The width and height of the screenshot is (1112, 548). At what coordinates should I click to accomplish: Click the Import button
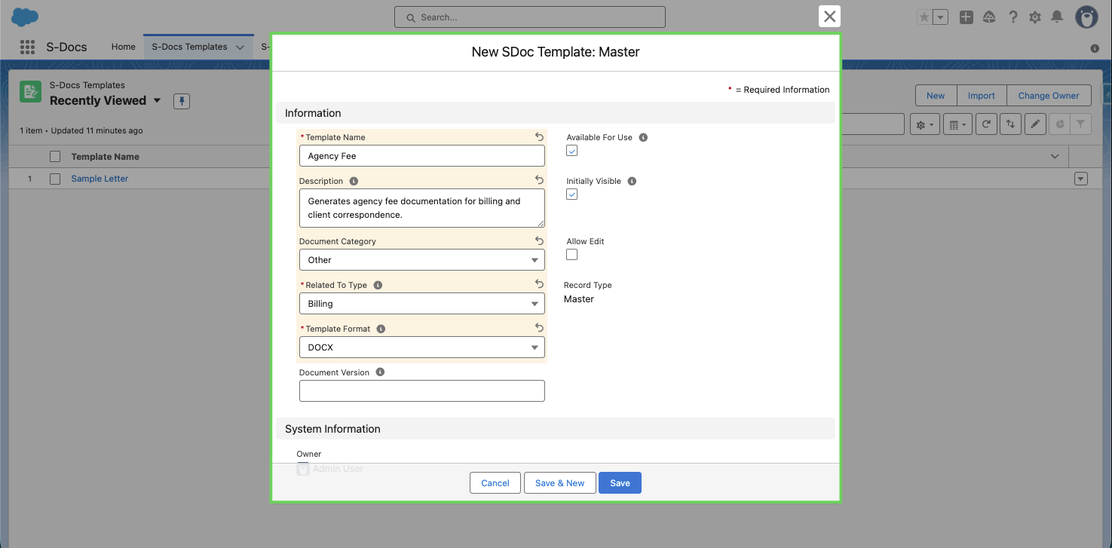[x=982, y=96]
